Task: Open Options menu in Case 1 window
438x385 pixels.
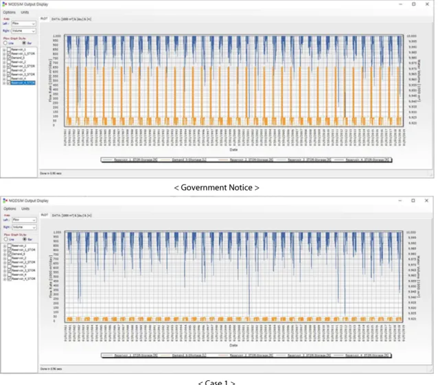Action: tap(10, 209)
